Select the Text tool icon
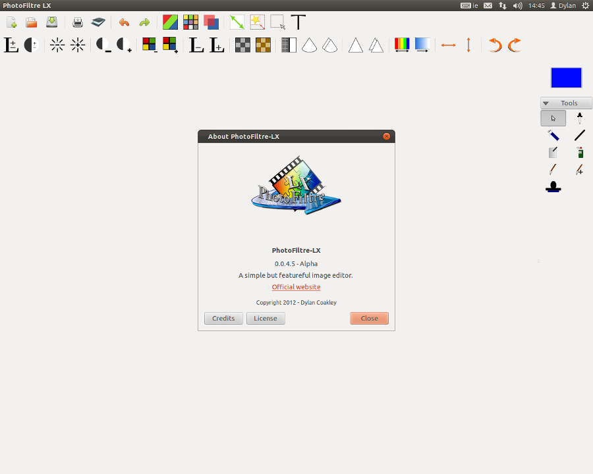 [x=298, y=22]
